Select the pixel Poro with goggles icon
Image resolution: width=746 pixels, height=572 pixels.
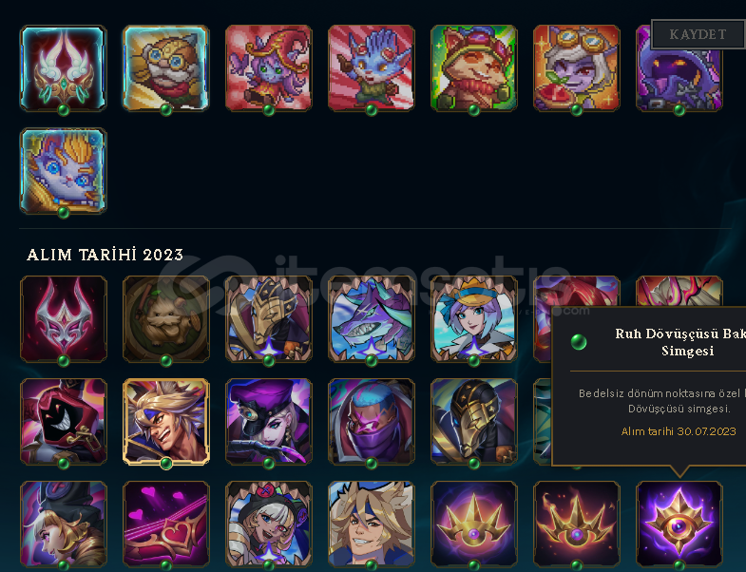(165, 68)
